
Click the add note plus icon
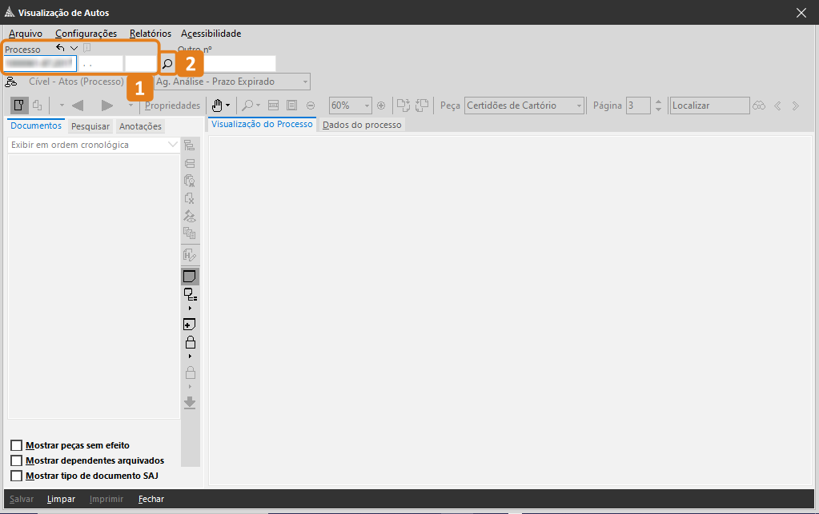pos(190,325)
